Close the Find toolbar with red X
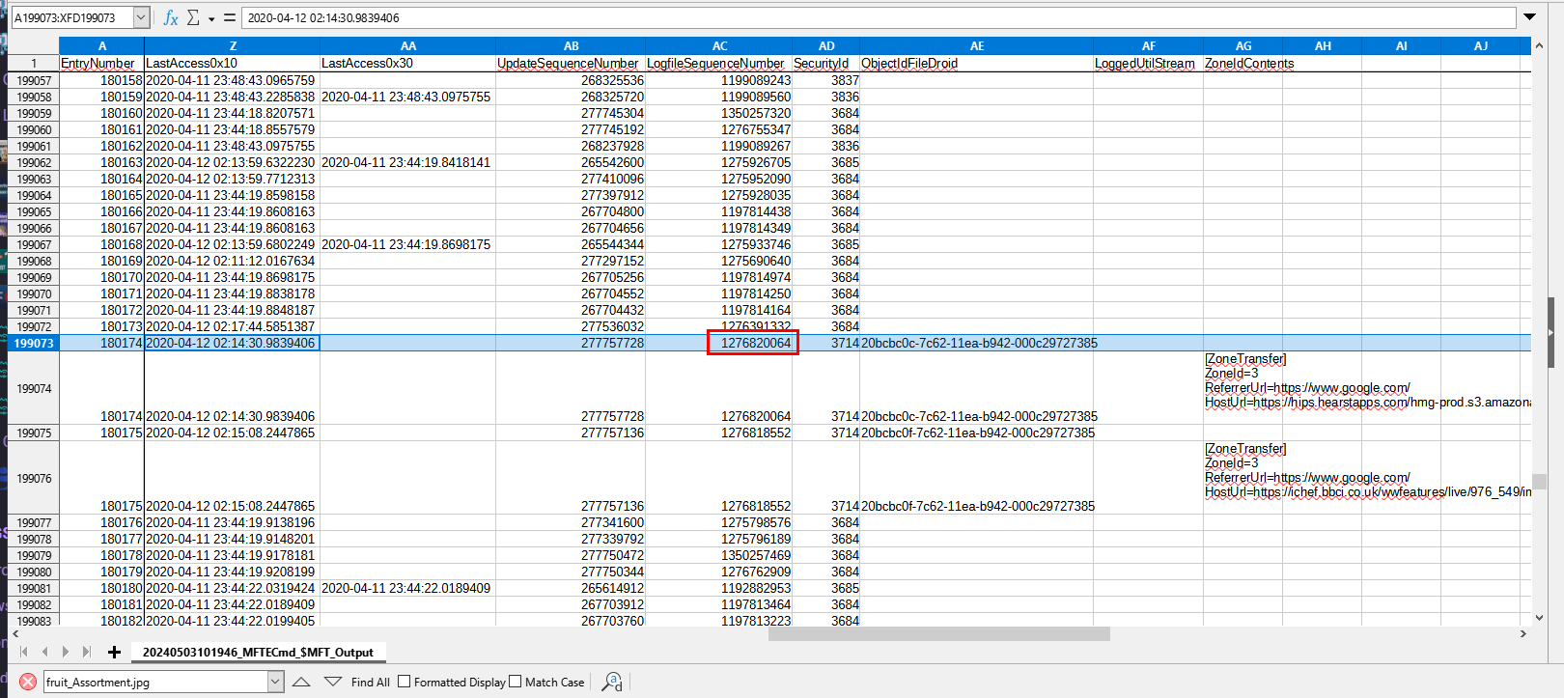1564x698 pixels. point(28,682)
